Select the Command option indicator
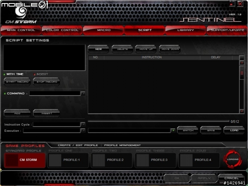248x186 pixels. 5,94
